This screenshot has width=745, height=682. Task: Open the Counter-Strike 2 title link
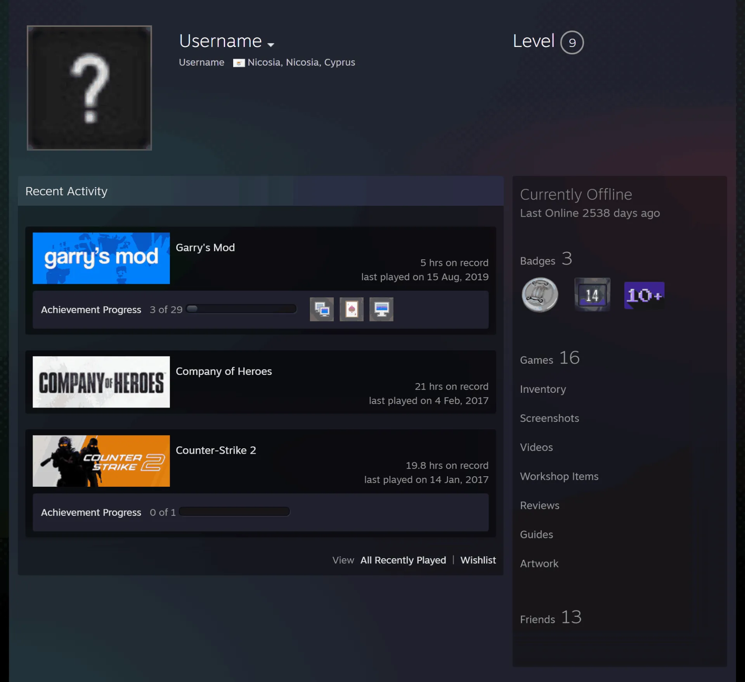coord(216,450)
